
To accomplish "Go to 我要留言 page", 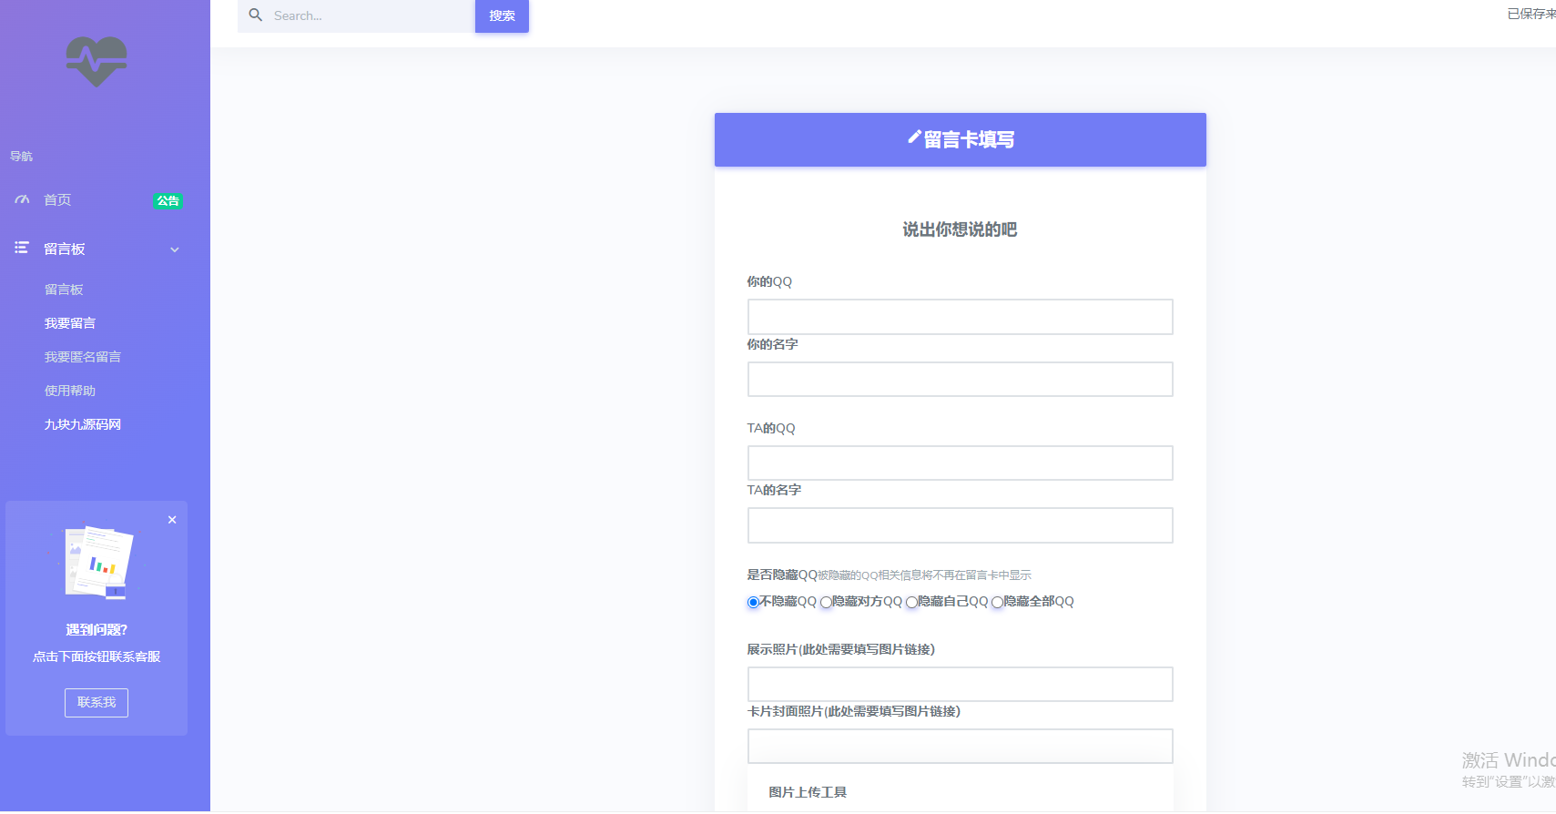I will (70, 323).
